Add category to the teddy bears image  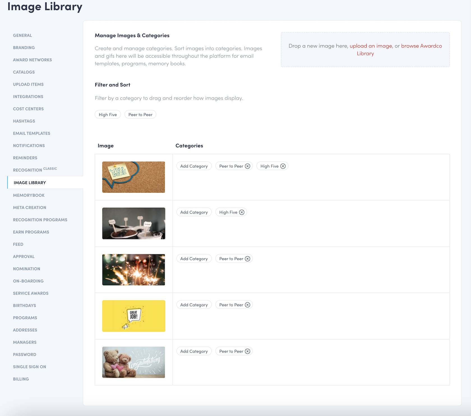[x=194, y=351]
